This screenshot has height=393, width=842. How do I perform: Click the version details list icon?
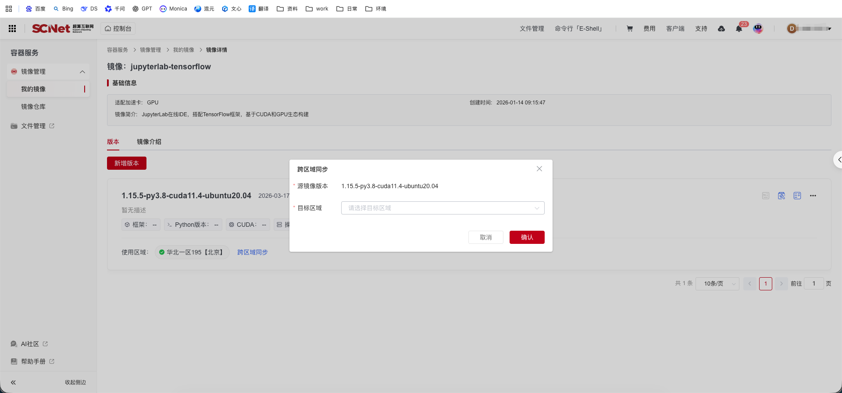pyautogui.click(x=797, y=196)
